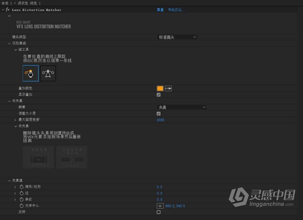Click the 8000 max layer width value
Image resolution: width=303 pixels, height=220 pixels.
[160, 120]
